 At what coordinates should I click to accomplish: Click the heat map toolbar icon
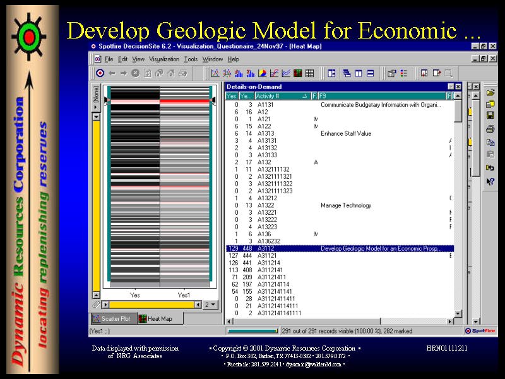coord(298,73)
